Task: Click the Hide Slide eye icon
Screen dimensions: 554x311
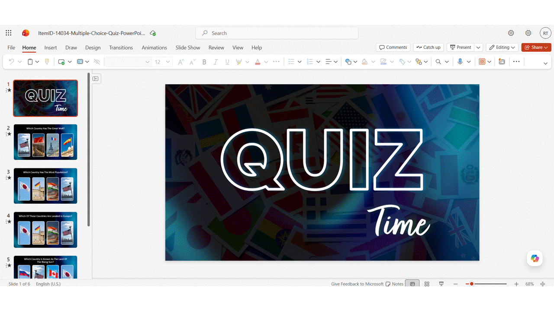Action: pos(97,62)
